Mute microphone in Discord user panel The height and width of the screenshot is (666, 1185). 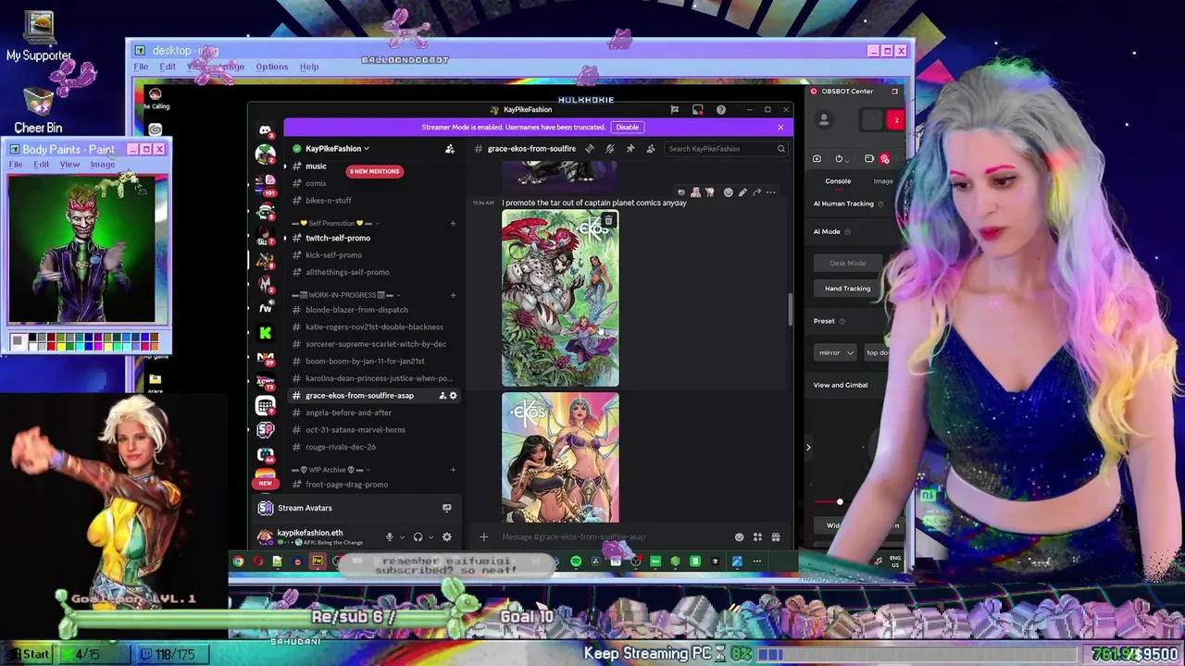pyautogui.click(x=389, y=536)
